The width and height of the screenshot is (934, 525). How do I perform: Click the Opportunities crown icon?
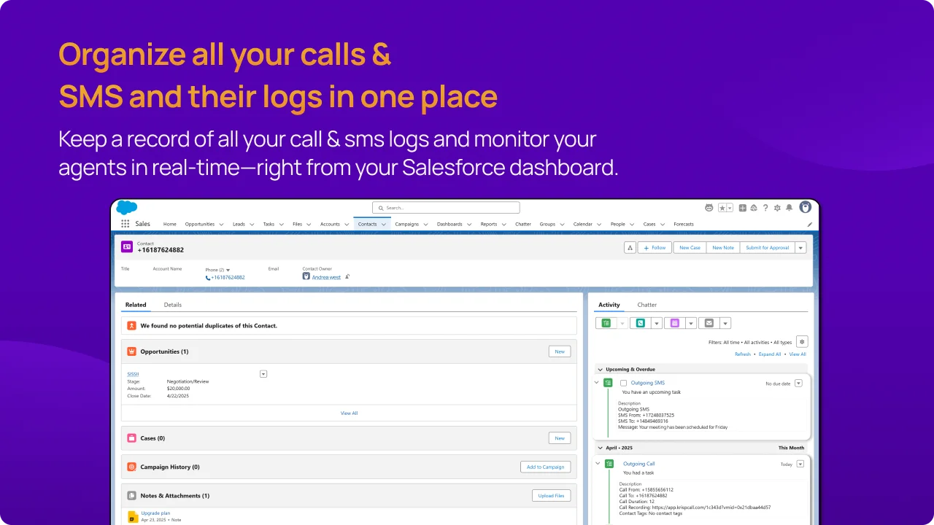tap(131, 351)
